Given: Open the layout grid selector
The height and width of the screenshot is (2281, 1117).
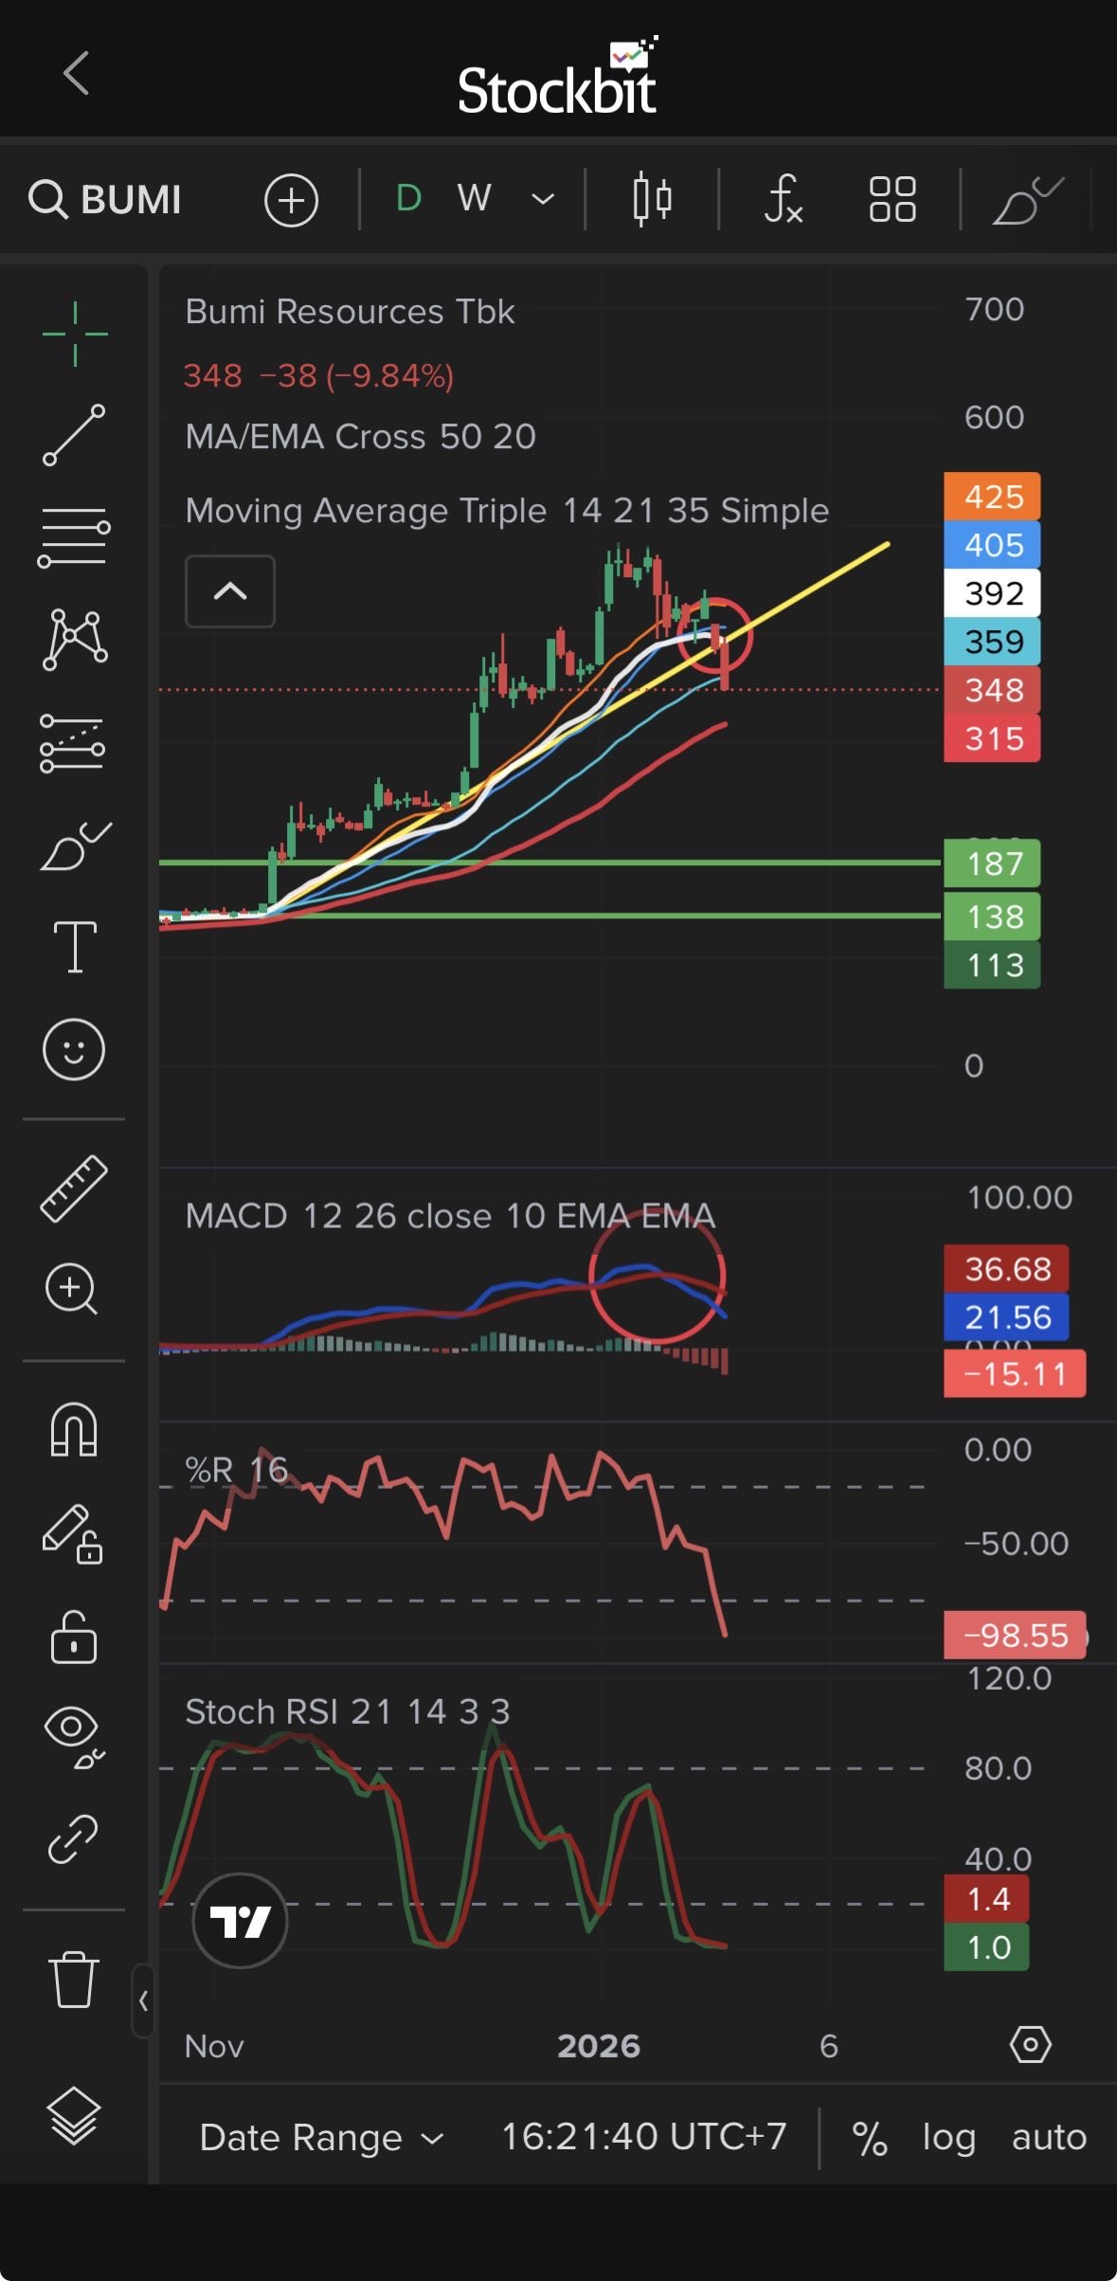Looking at the screenshot, I should click(892, 200).
